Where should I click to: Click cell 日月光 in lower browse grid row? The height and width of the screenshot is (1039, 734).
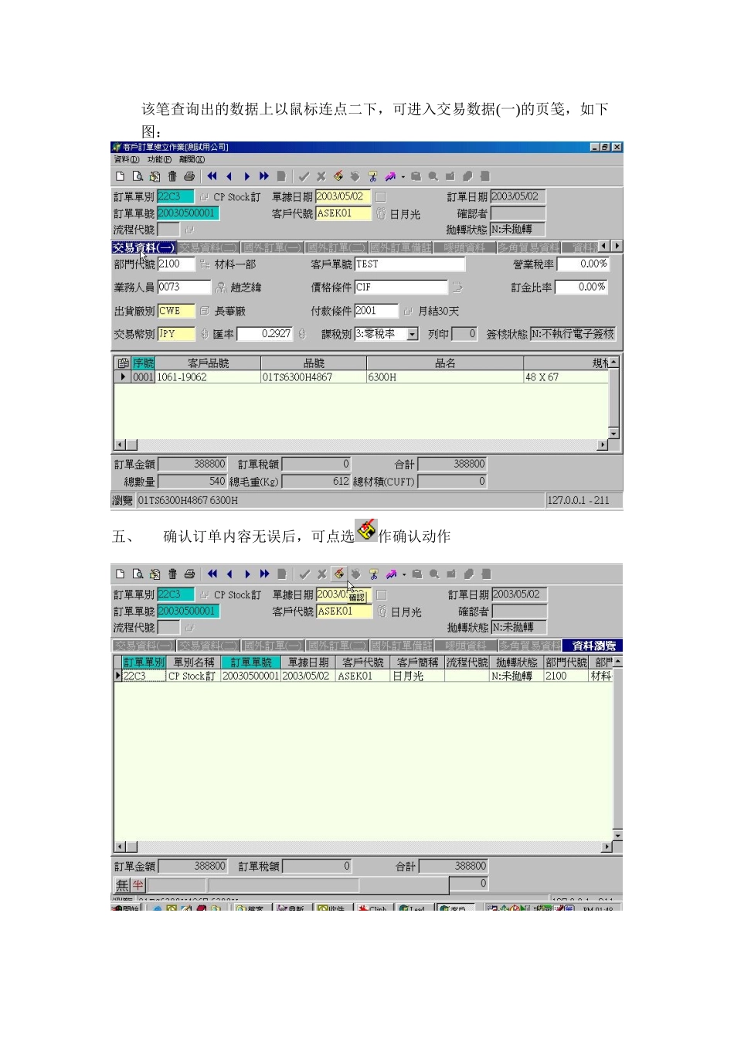point(417,676)
